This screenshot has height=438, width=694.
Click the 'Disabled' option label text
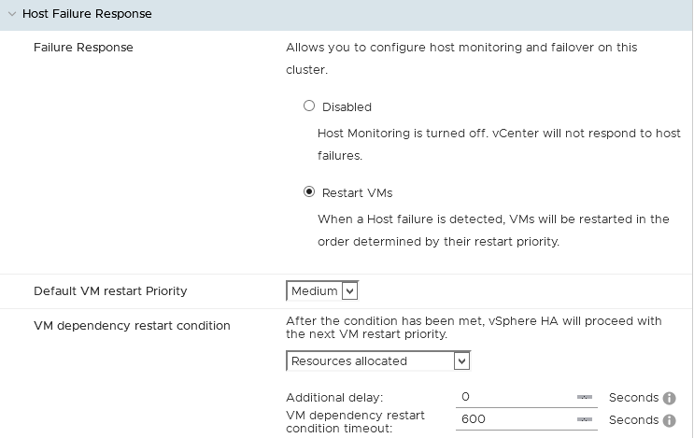pos(347,107)
